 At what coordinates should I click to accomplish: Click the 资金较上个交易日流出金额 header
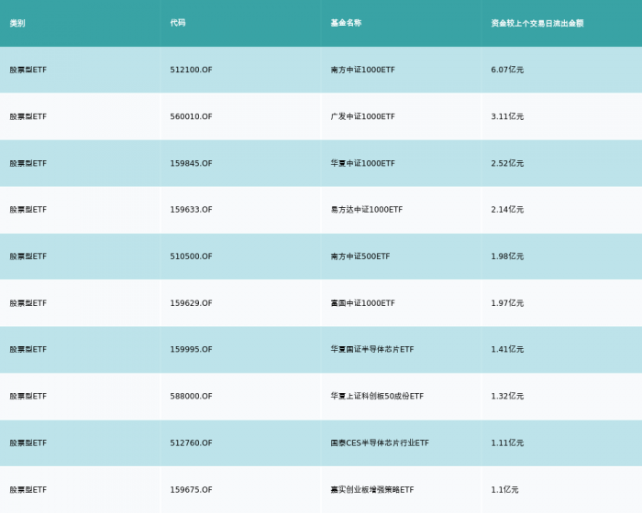tap(537, 23)
